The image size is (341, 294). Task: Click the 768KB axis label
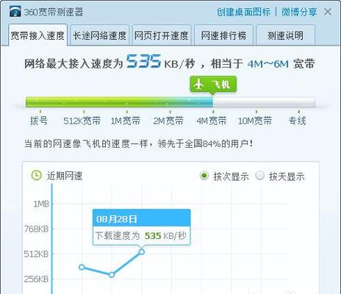click(36, 229)
